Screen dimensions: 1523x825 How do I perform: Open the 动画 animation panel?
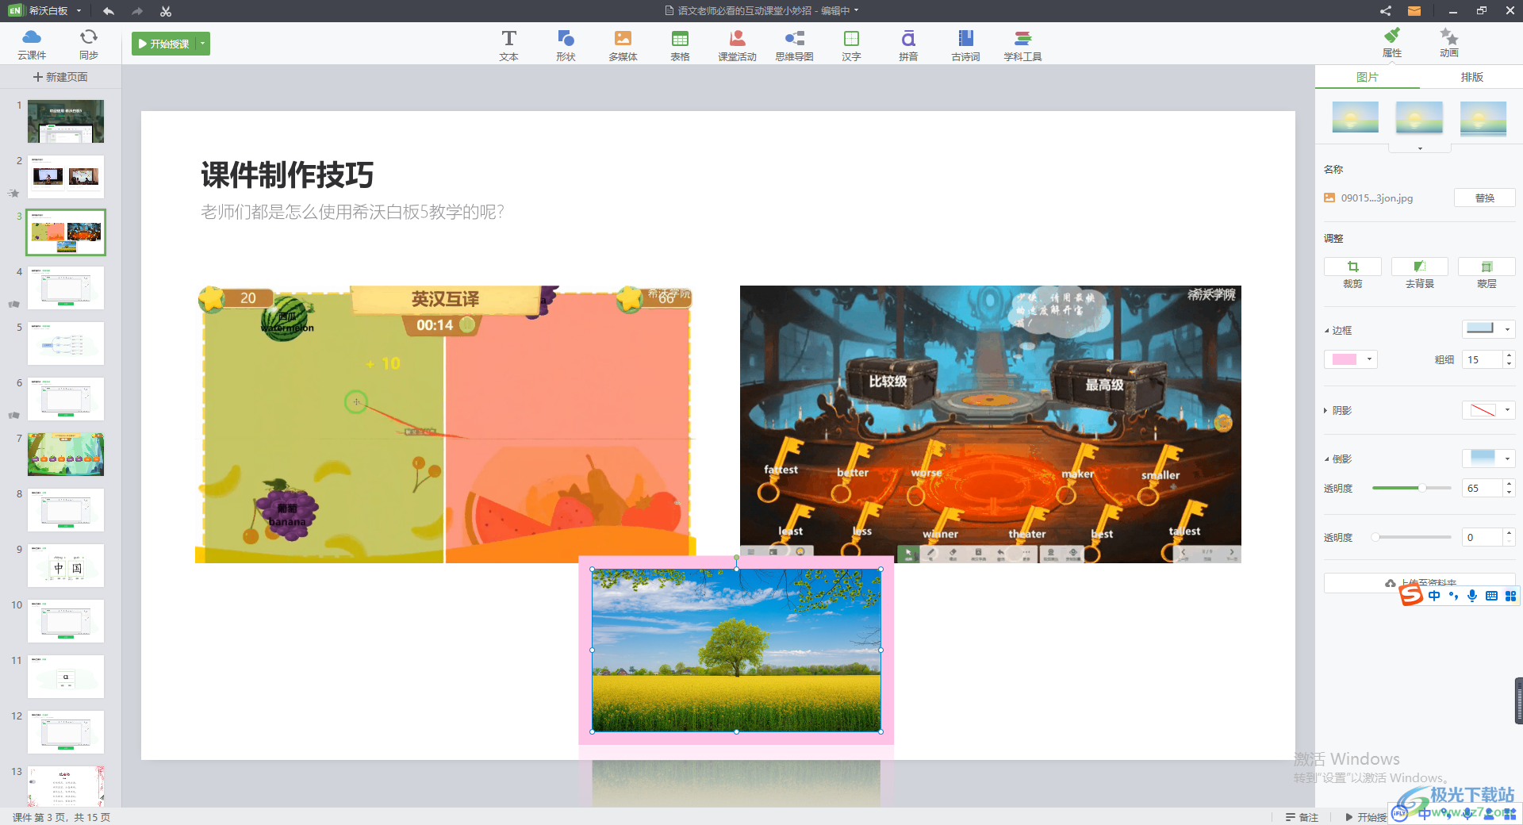pyautogui.click(x=1449, y=43)
